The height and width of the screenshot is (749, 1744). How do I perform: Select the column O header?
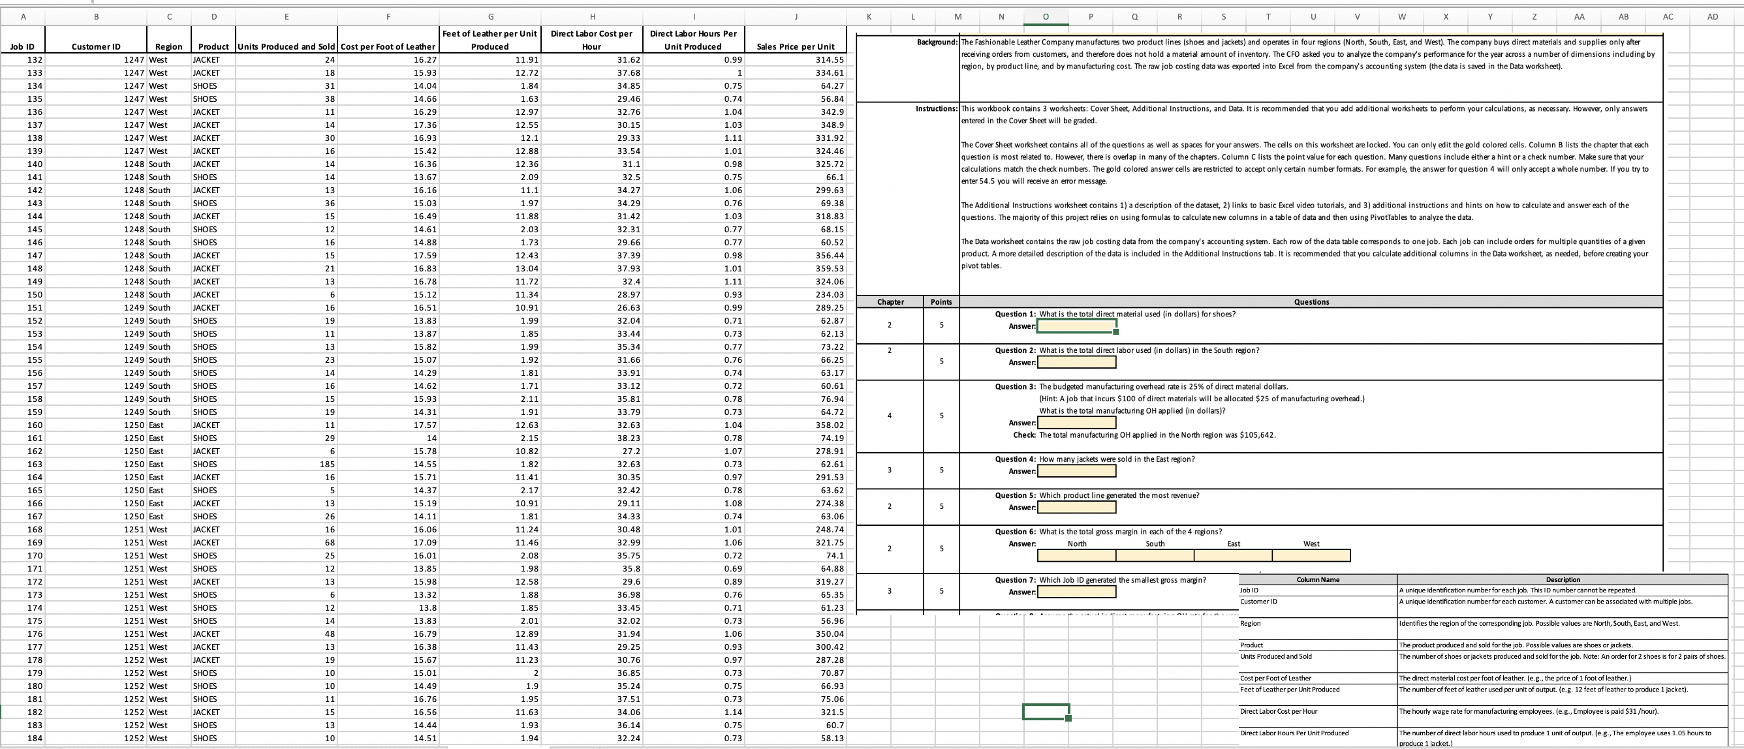[1046, 16]
